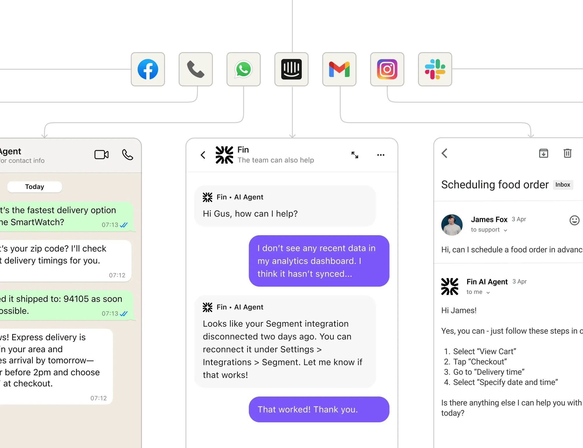Click the James Fox sender name
The image size is (583, 448).
(489, 219)
